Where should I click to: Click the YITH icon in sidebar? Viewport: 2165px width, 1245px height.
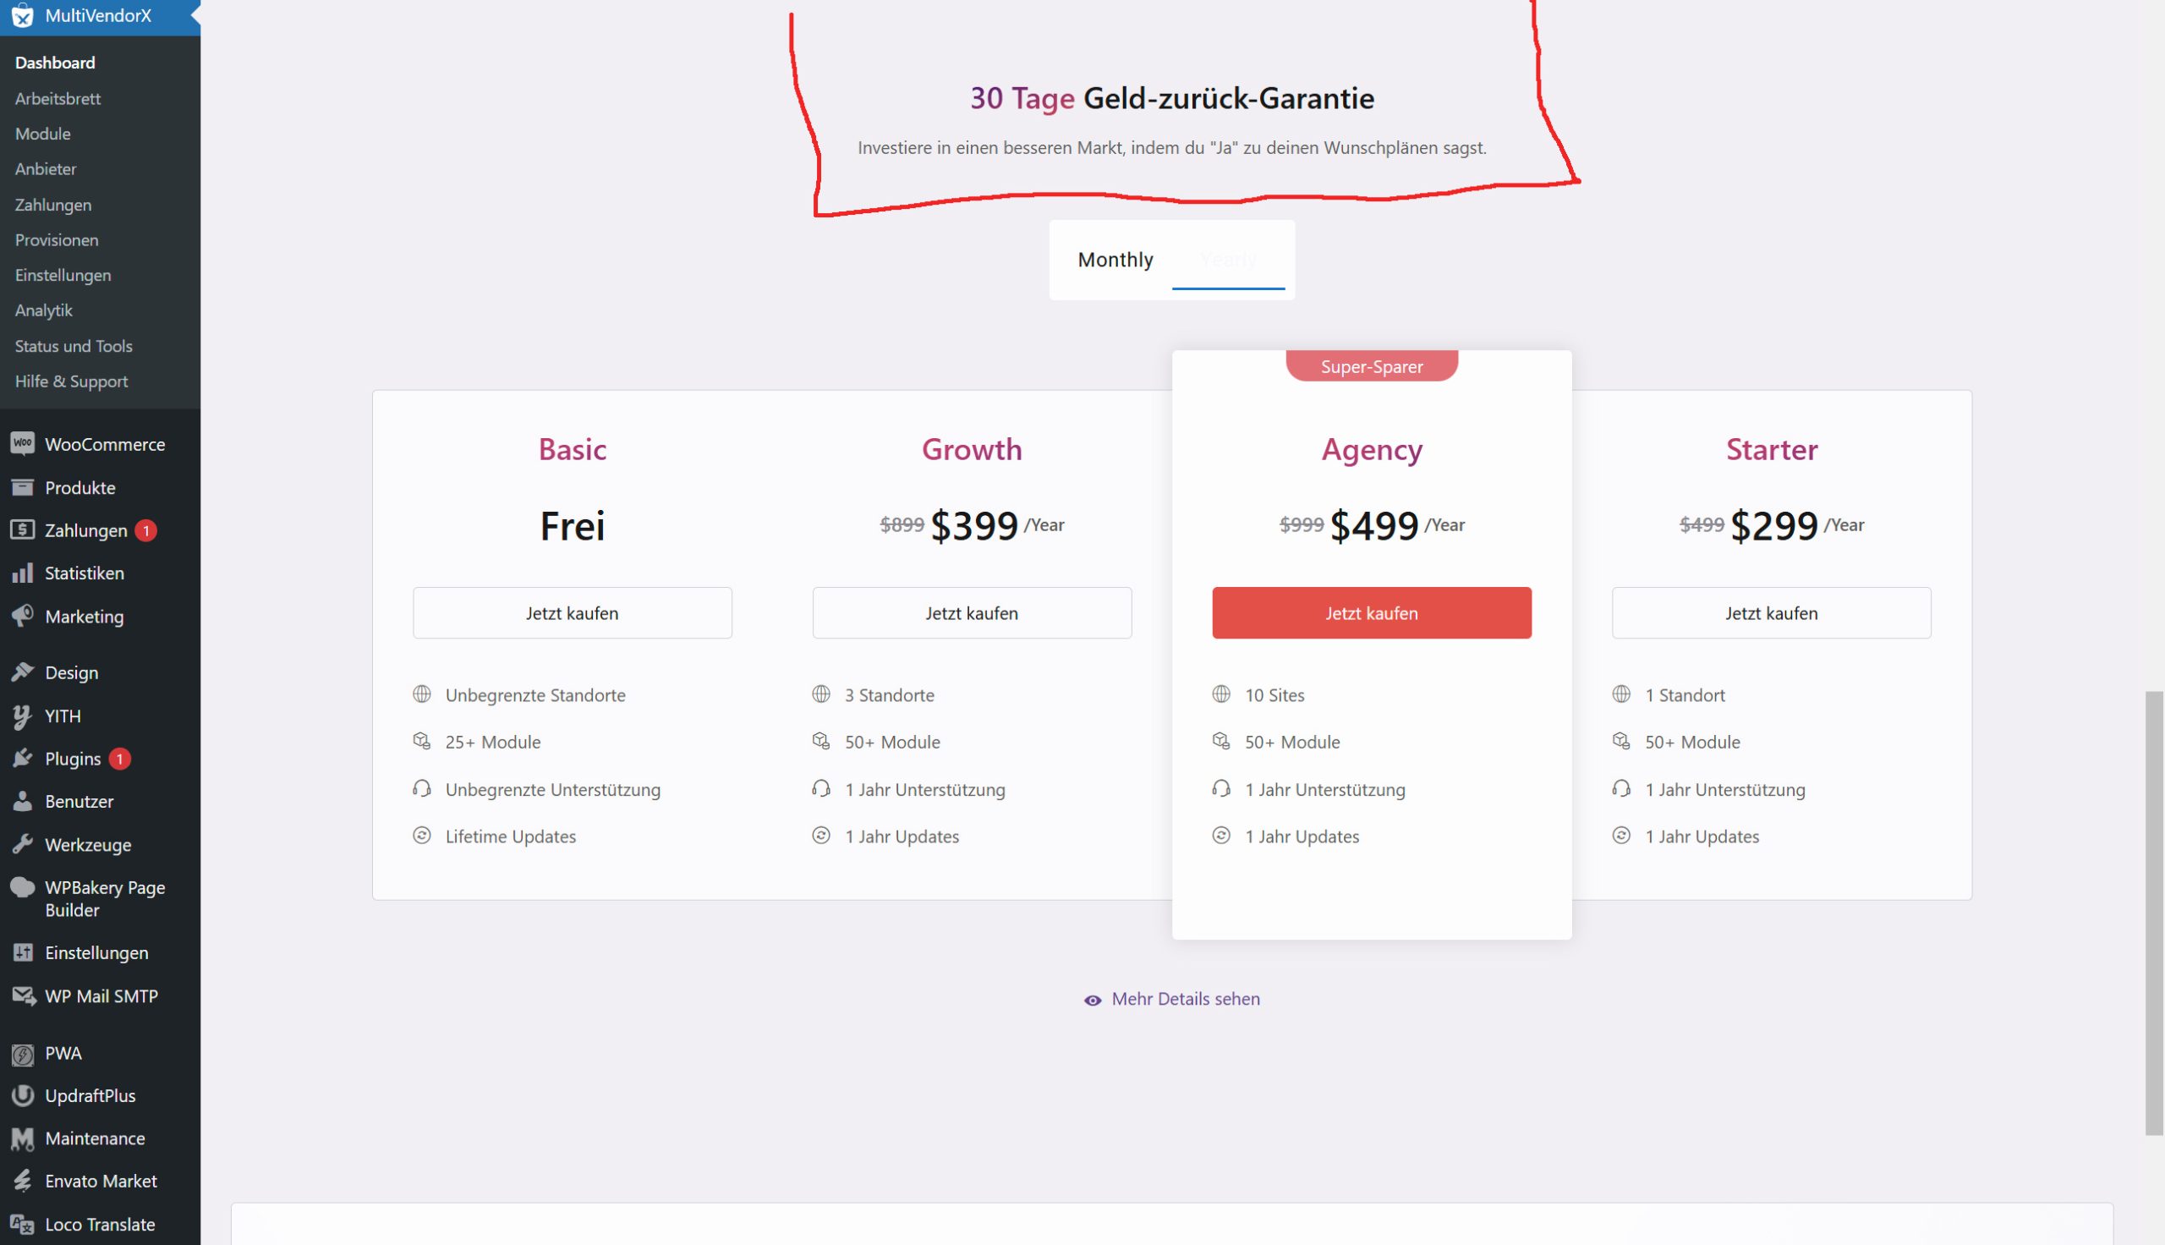click(22, 716)
